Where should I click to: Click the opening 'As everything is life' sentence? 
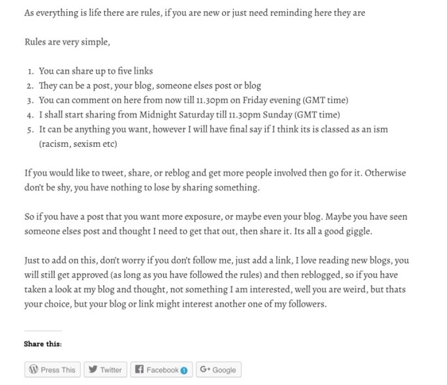click(x=194, y=12)
